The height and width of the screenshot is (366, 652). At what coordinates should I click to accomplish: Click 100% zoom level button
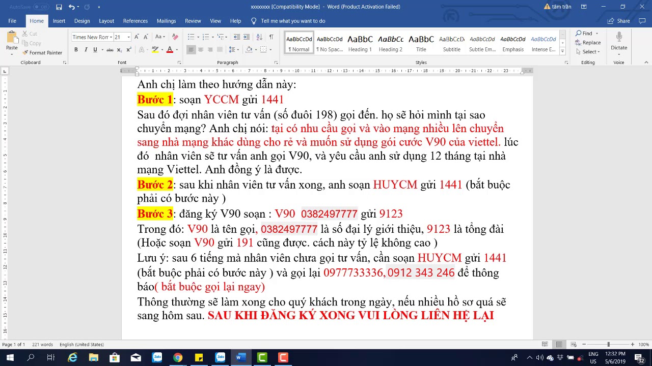coord(643,345)
